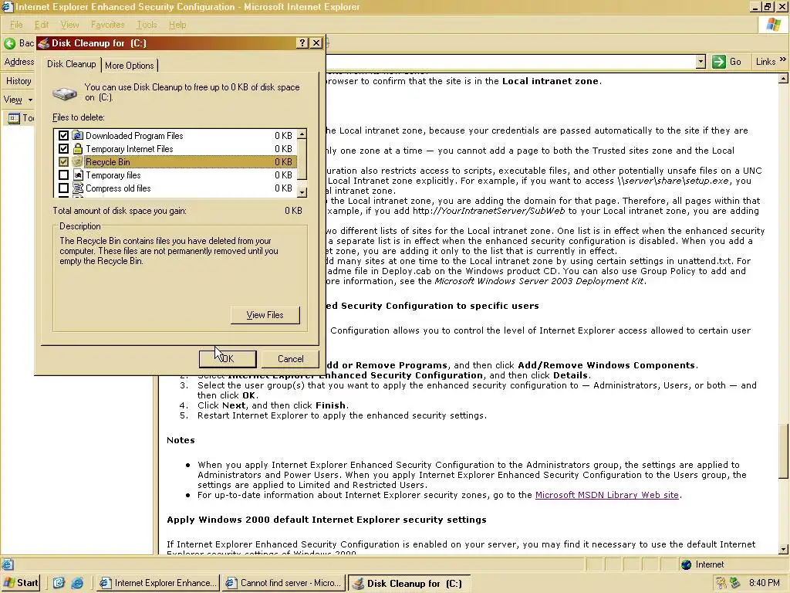
Task: Click the View Files button
Action: [x=265, y=315]
